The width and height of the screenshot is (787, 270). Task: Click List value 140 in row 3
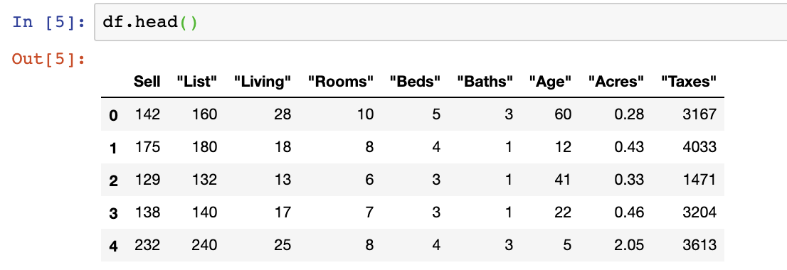click(204, 212)
